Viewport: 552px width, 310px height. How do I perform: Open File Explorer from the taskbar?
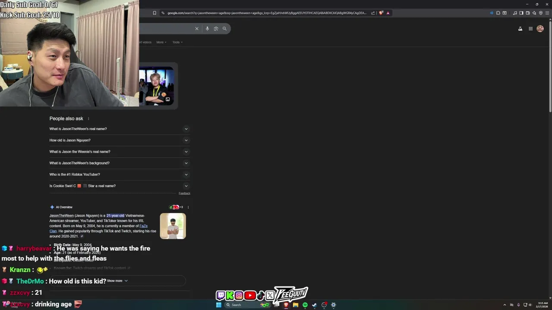click(x=295, y=305)
